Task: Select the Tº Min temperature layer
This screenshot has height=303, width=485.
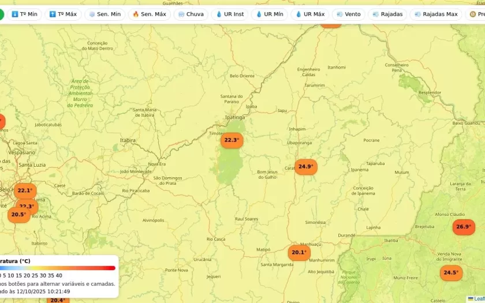Action: (24, 14)
